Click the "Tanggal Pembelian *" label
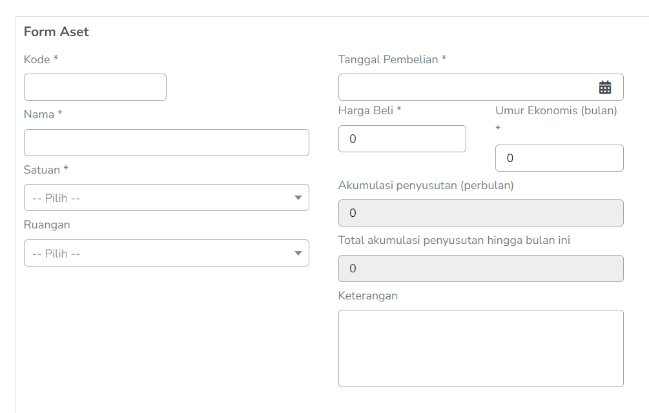This screenshot has height=413, width=649. pos(392,59)
